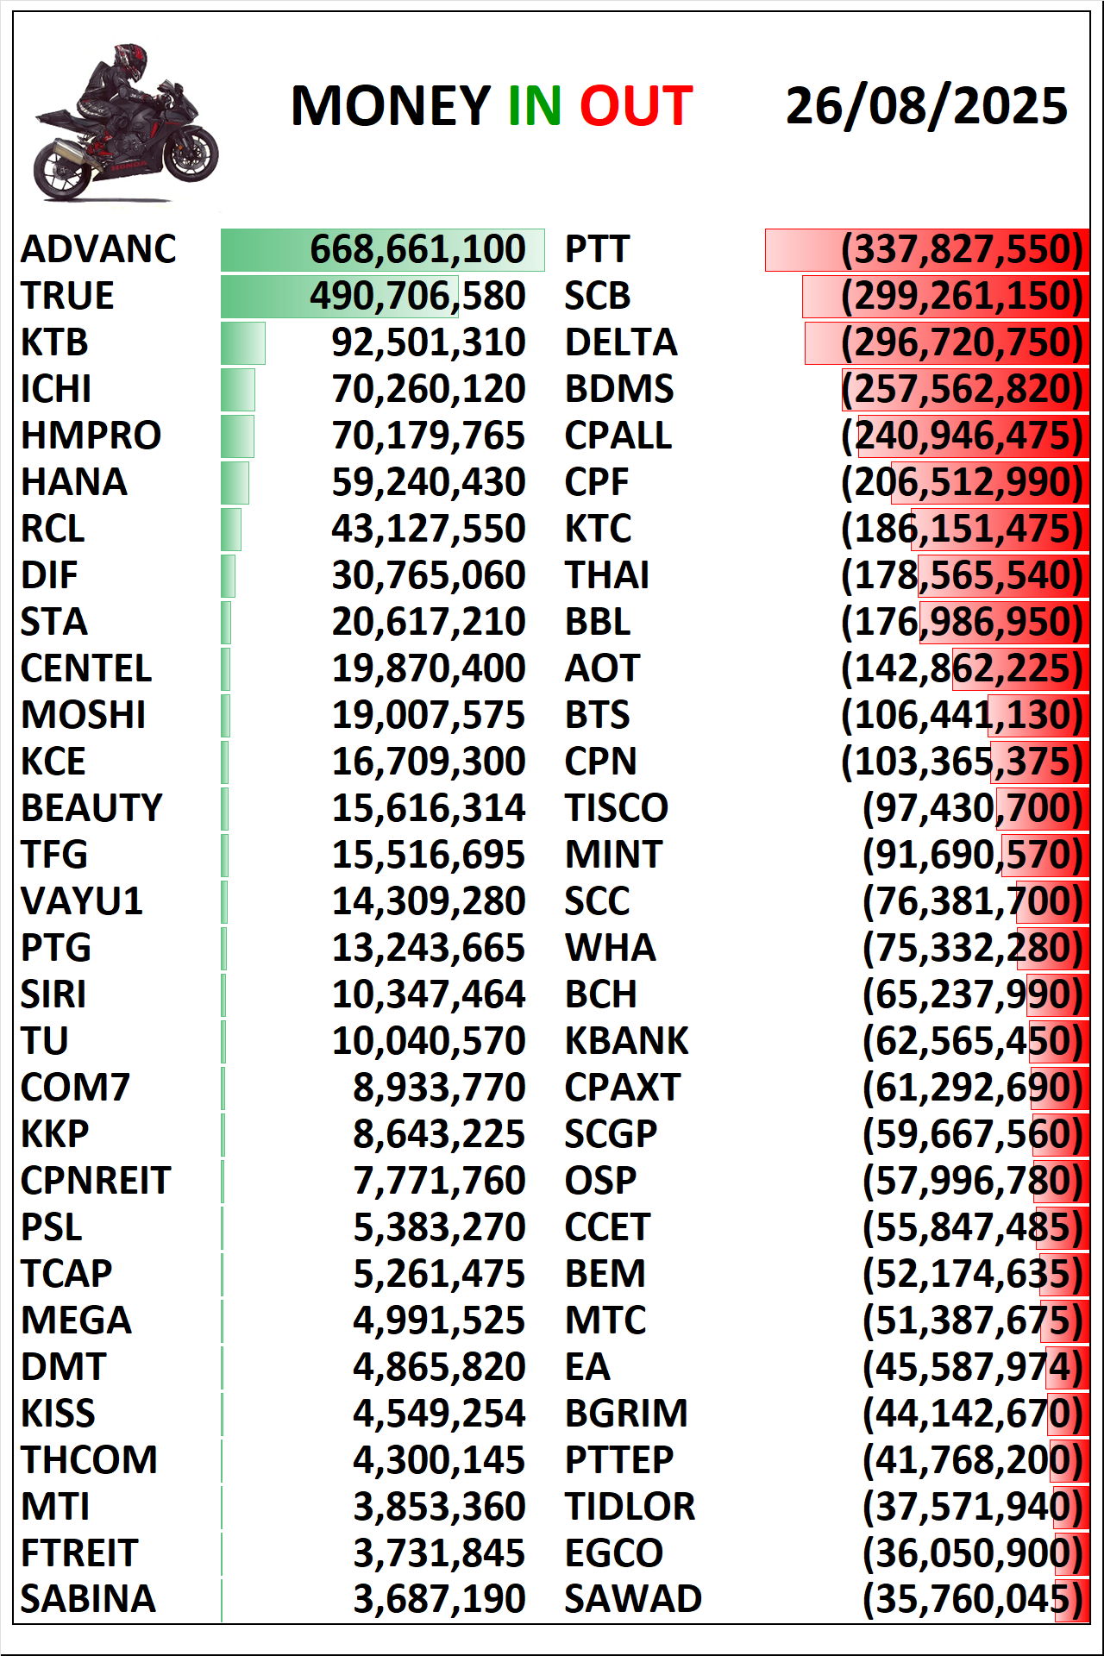This screenshot has width=1104, height=1656.
Task: Click the motorcycle rider image
Action: (x=126, y=122)
